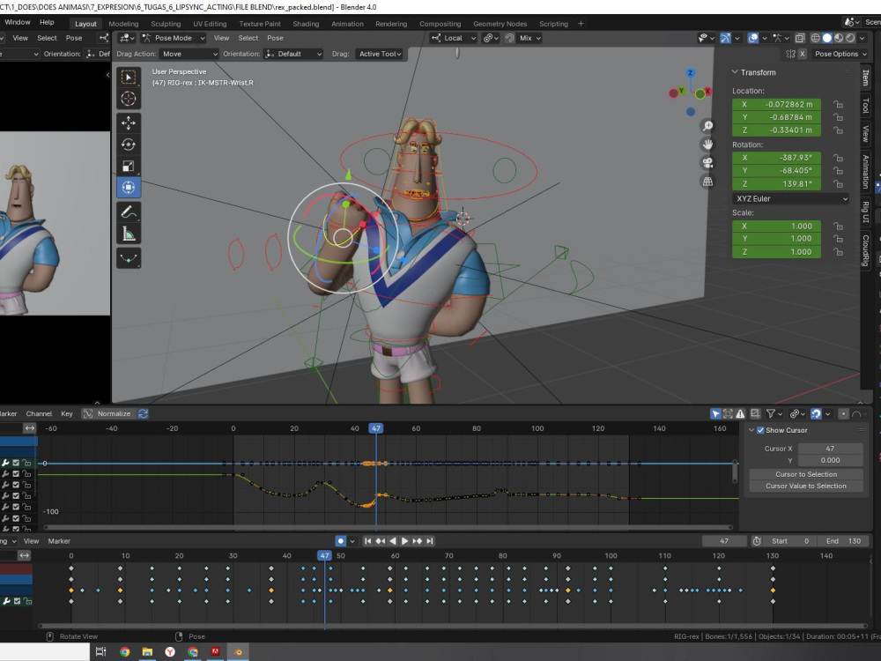Select the Select Box tool
This screenshot has height=661, width=881.
point(129,77)
